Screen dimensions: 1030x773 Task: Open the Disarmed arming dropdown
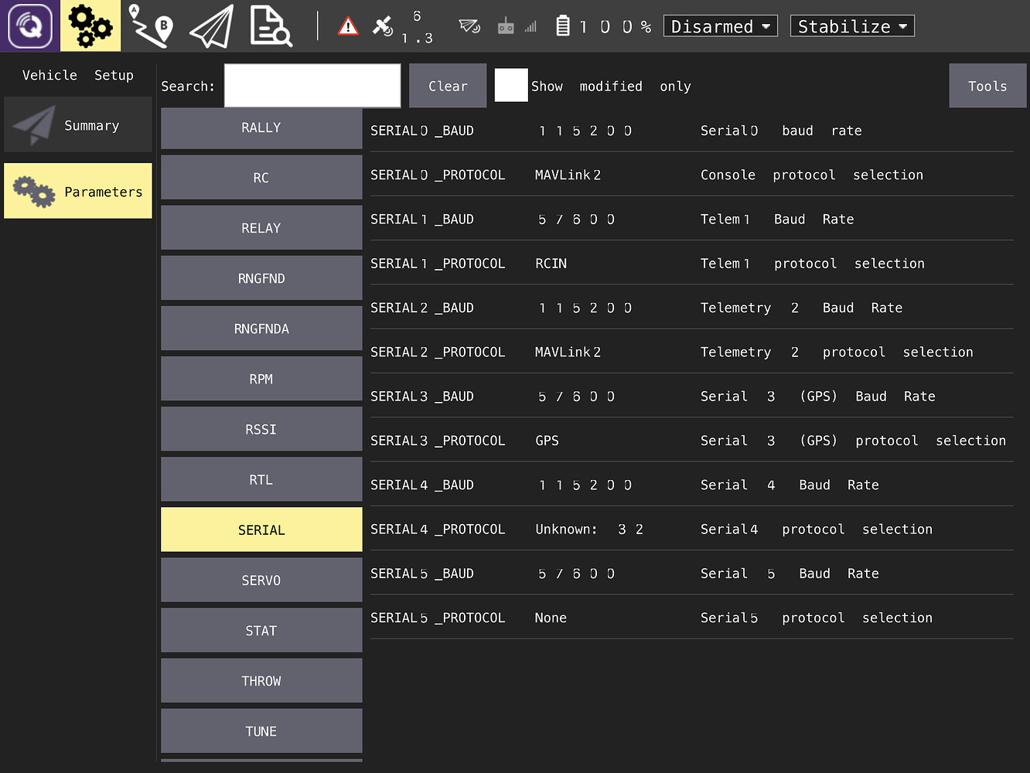[720, 26]
